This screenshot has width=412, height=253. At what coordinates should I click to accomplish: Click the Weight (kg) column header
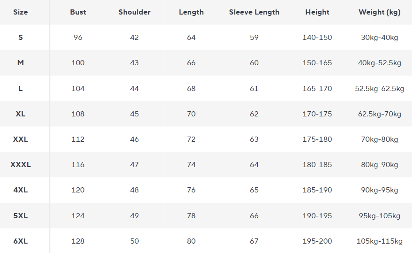click(x=380, y=12)
